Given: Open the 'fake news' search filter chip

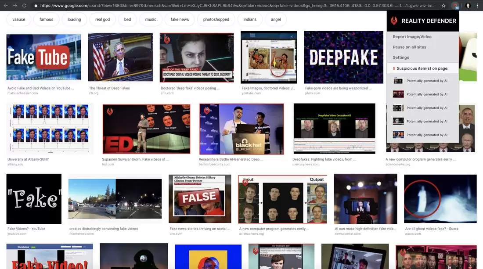Looking at the screenshot, I should 180,19.
